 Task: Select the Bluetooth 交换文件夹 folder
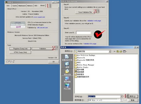[84, 60]
